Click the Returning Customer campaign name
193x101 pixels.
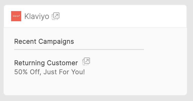click(x=46, y=63)
